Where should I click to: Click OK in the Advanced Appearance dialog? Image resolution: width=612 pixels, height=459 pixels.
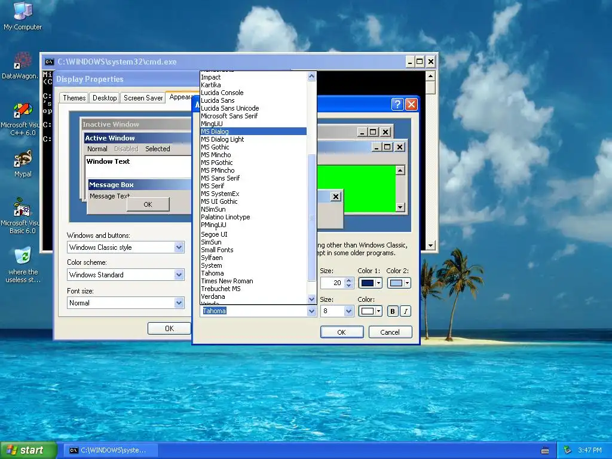tap(341, 332)
